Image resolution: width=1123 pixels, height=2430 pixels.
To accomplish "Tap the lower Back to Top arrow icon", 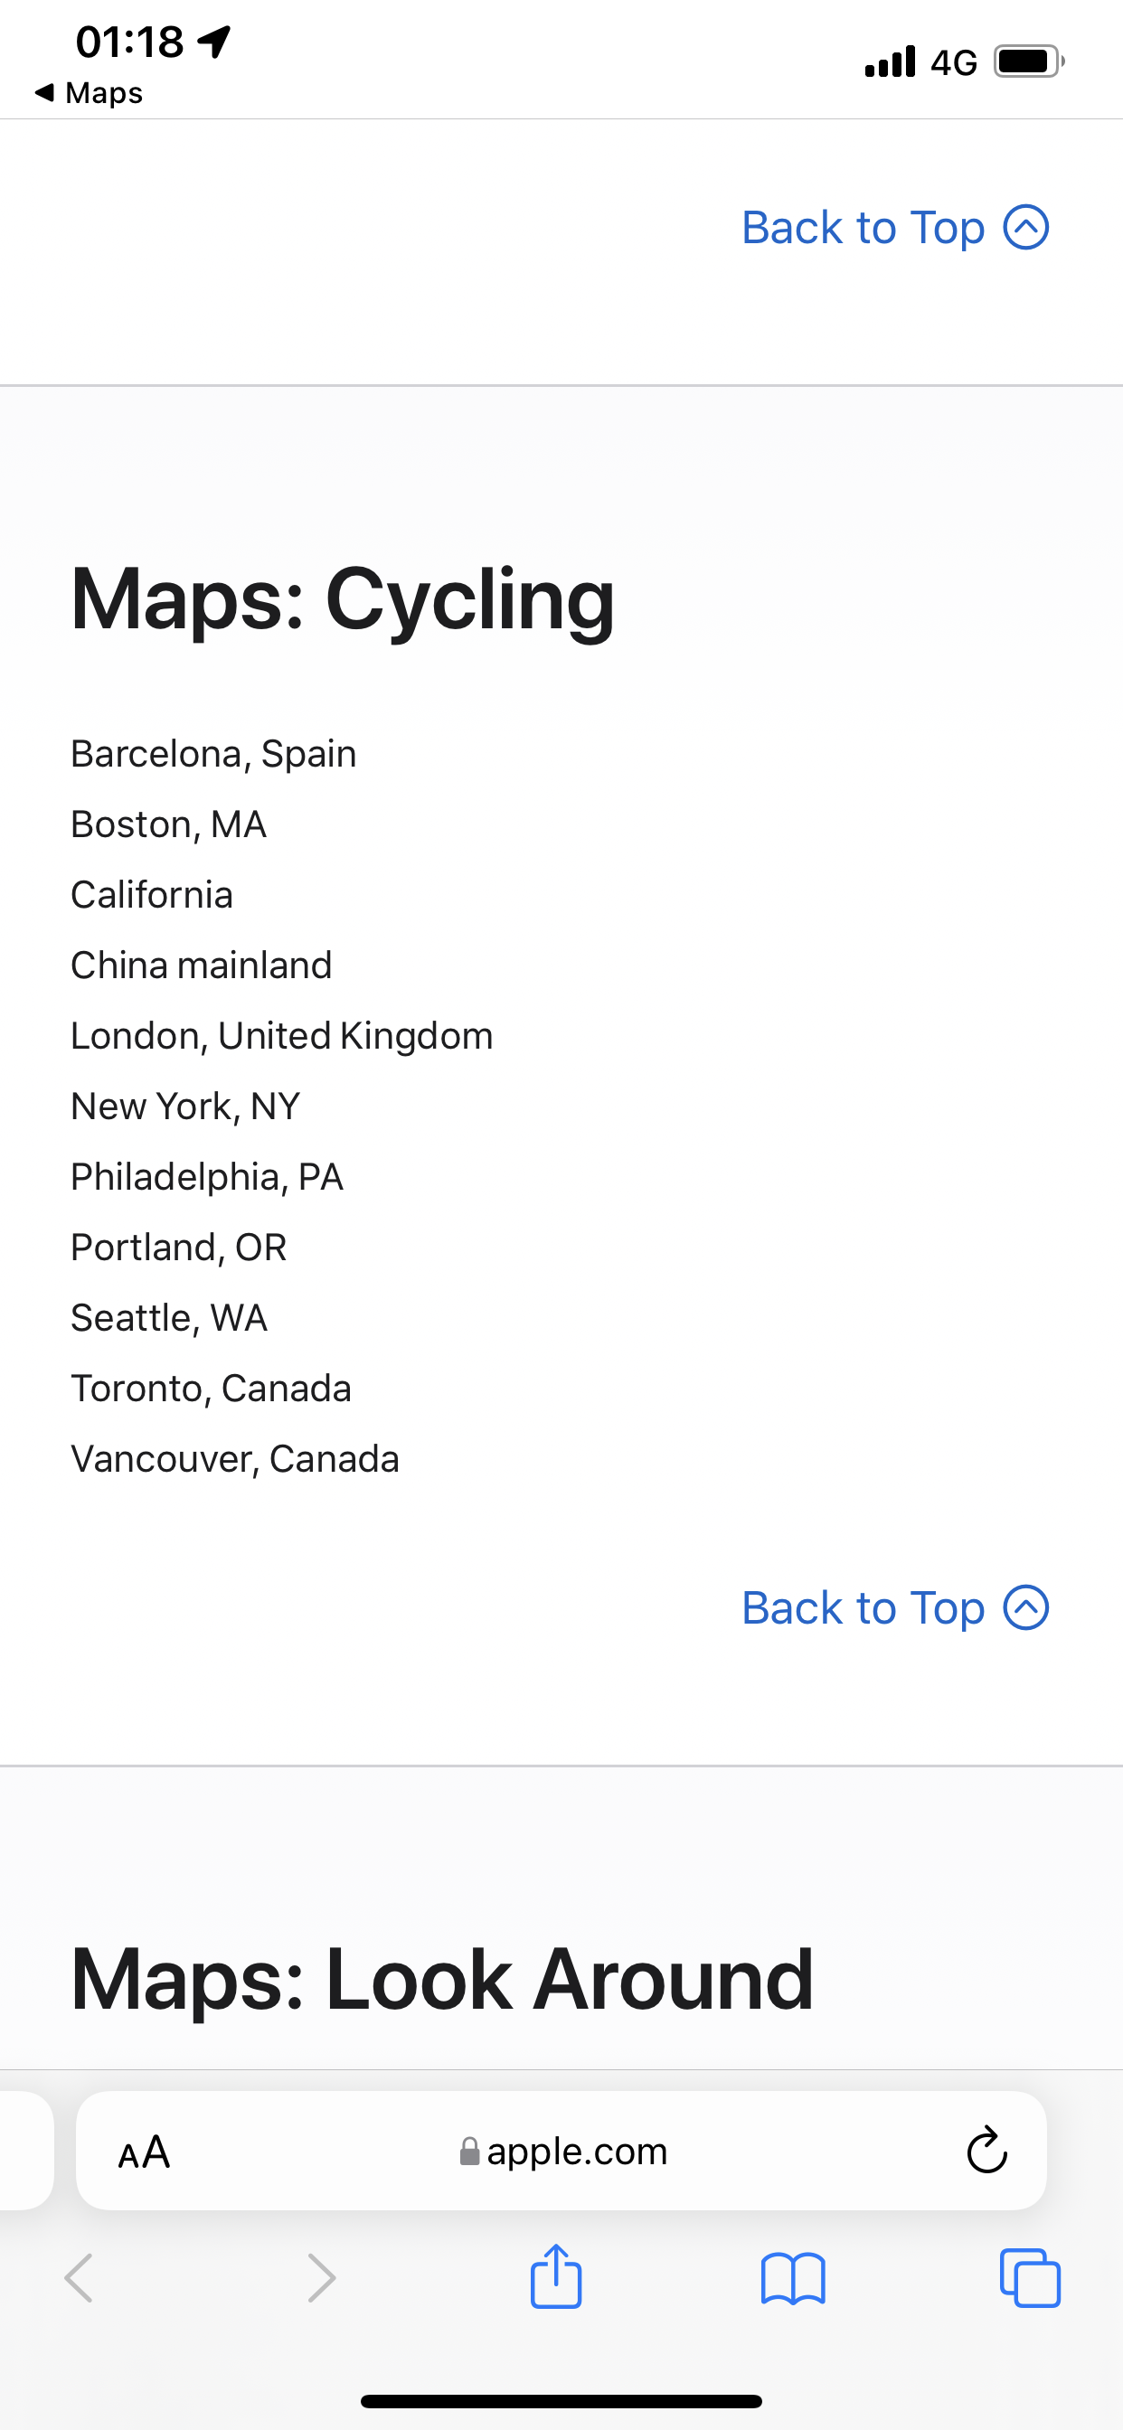I will [1025, 1607].
